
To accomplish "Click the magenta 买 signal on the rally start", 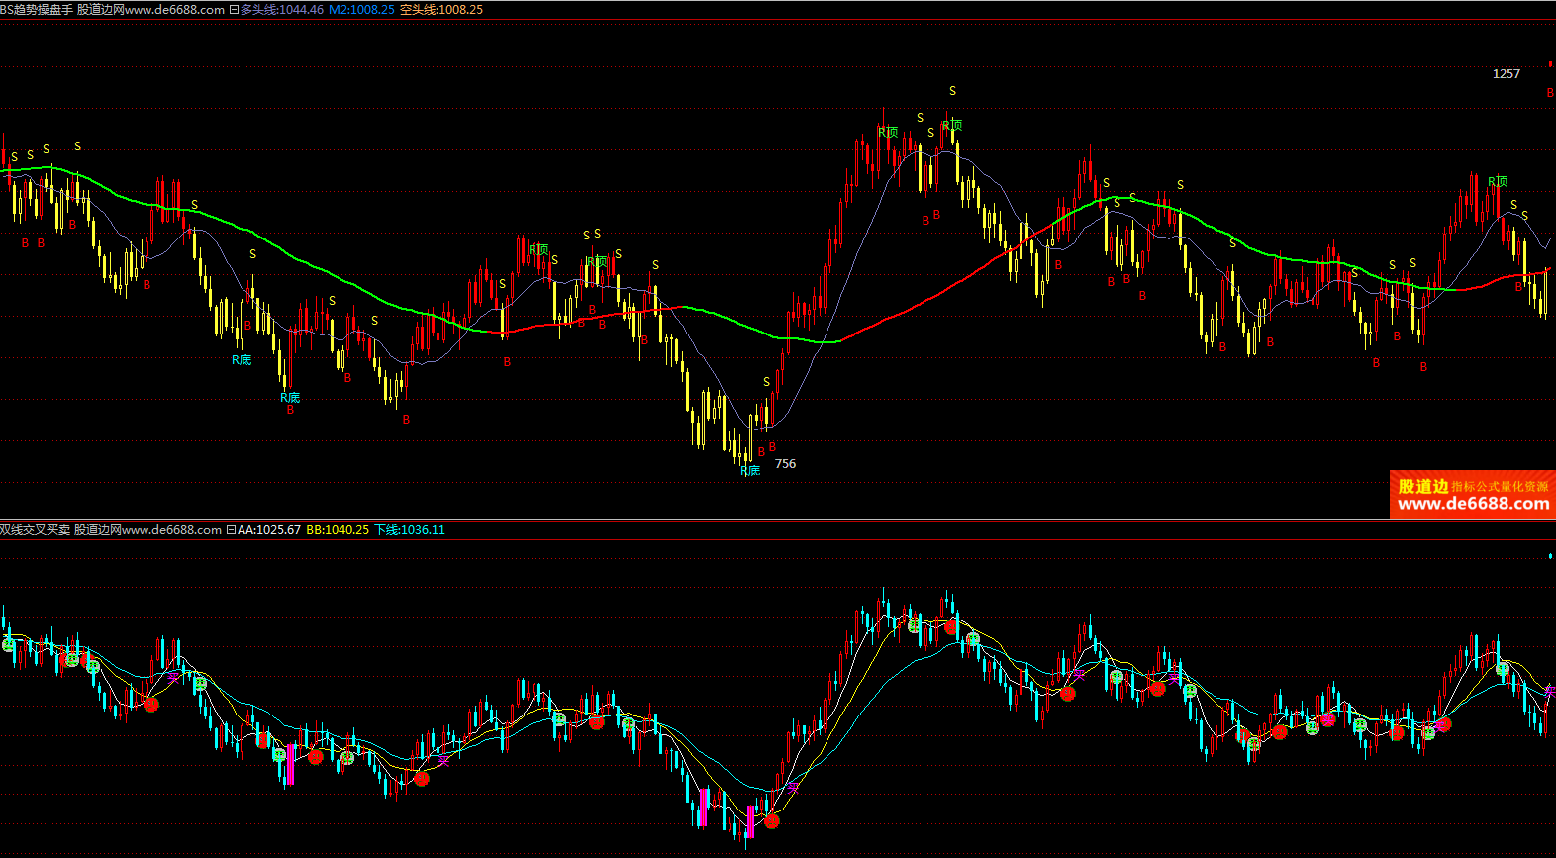I will (x=793, y=788).
